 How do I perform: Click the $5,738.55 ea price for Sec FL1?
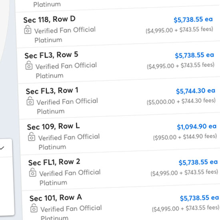click(198, 162)
